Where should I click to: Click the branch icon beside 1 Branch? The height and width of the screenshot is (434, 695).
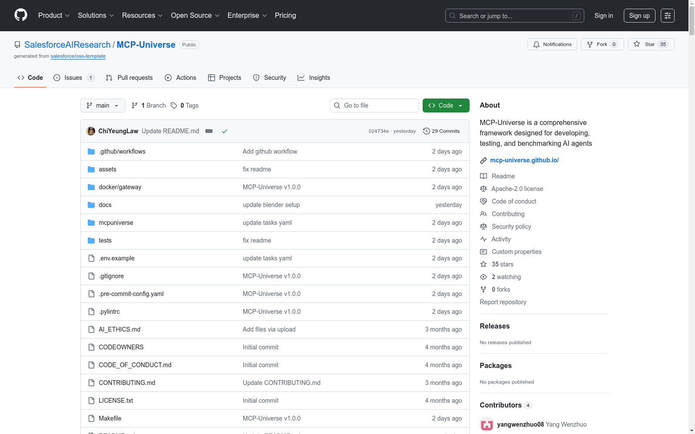coord(135,105)
